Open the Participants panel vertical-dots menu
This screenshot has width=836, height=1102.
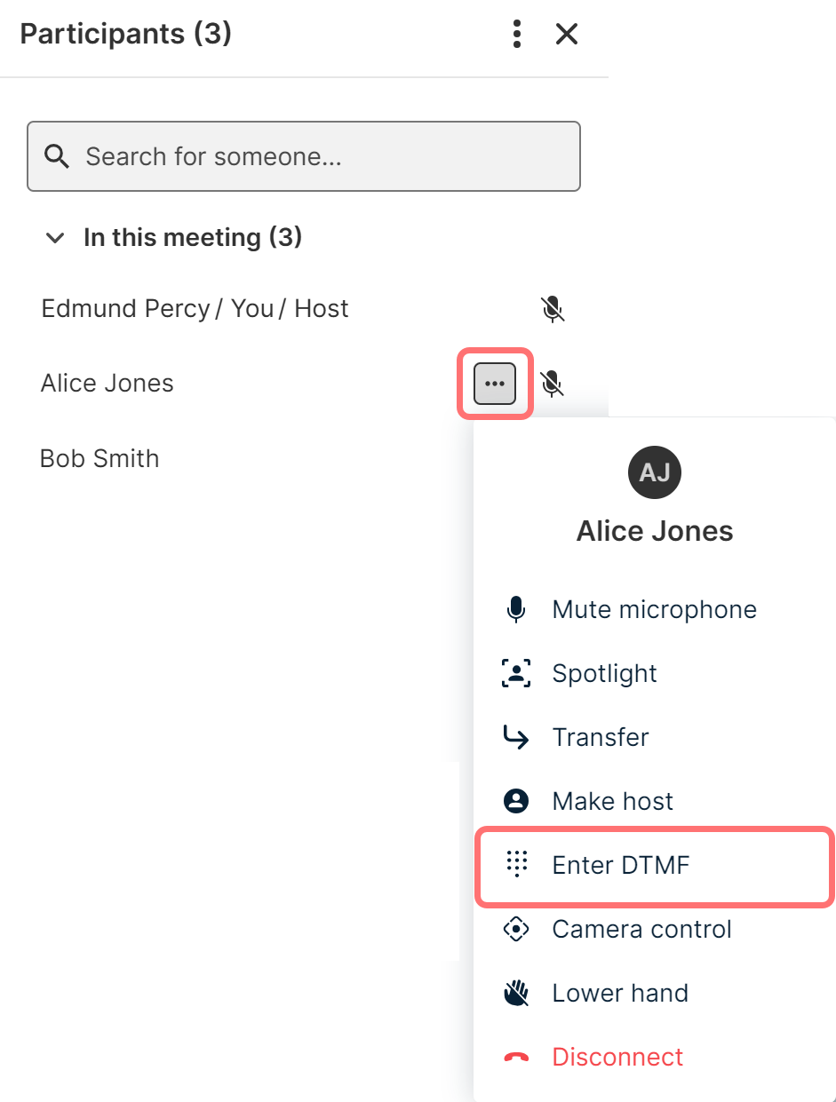pos(517,35)
